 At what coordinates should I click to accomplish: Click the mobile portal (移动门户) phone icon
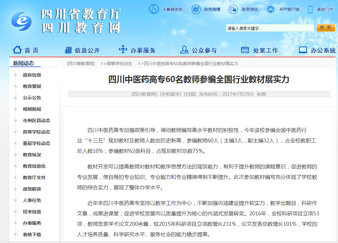[x=310, y=9]
